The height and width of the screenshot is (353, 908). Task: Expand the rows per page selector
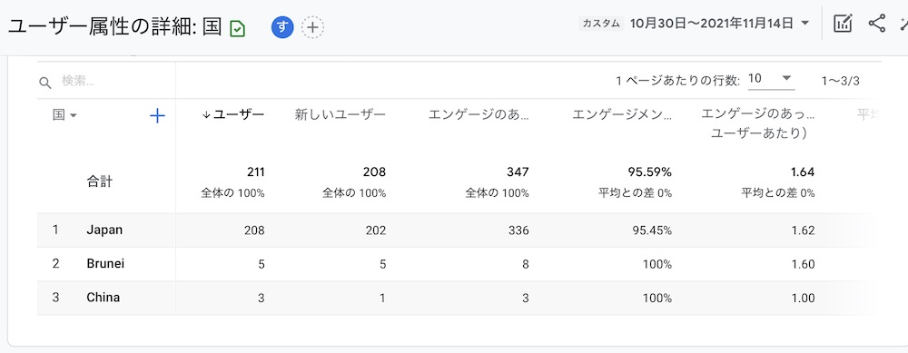point(771,79)
